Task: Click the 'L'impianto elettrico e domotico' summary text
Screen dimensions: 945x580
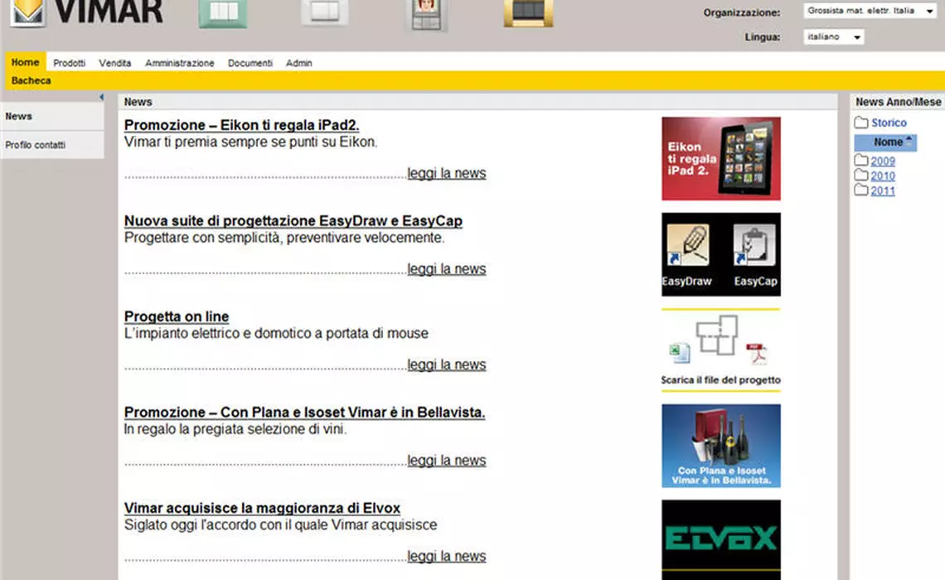Action: click(276, 333)
